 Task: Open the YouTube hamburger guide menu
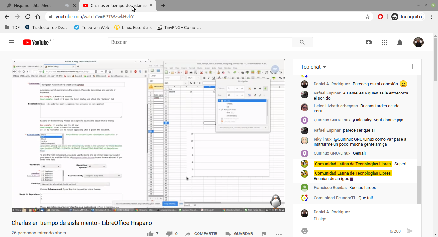pos(12,42)
